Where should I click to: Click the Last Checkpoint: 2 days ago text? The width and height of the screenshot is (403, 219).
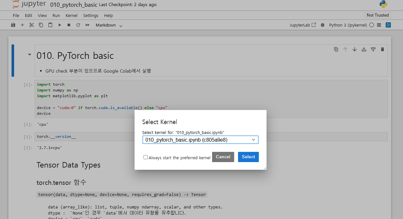128,5
